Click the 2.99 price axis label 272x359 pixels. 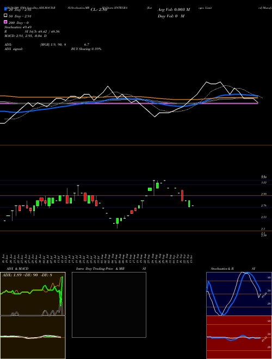click(x=264, y=194)
